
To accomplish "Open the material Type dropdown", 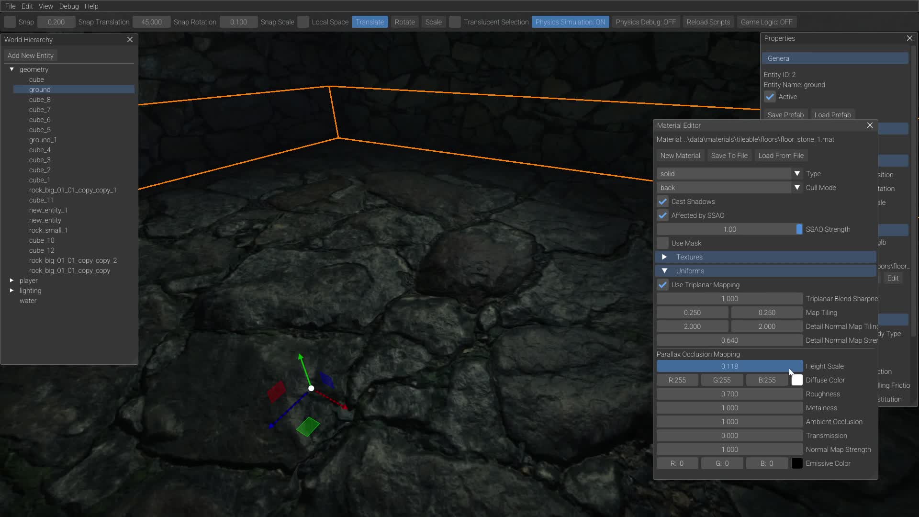I will point(729,174).
